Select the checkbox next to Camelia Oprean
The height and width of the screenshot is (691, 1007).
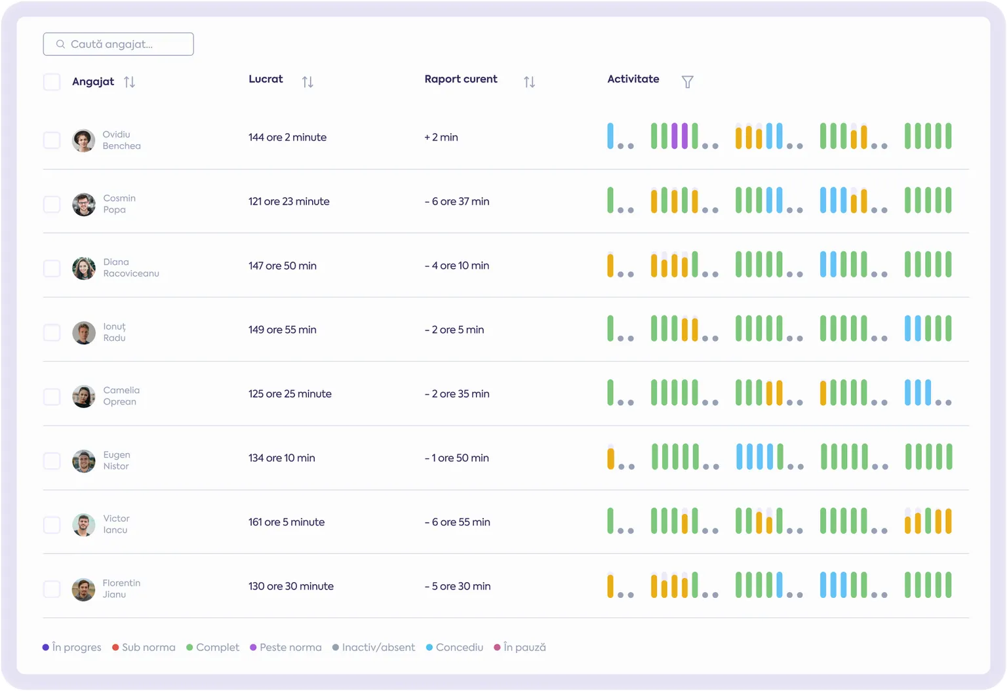point(52,397)
